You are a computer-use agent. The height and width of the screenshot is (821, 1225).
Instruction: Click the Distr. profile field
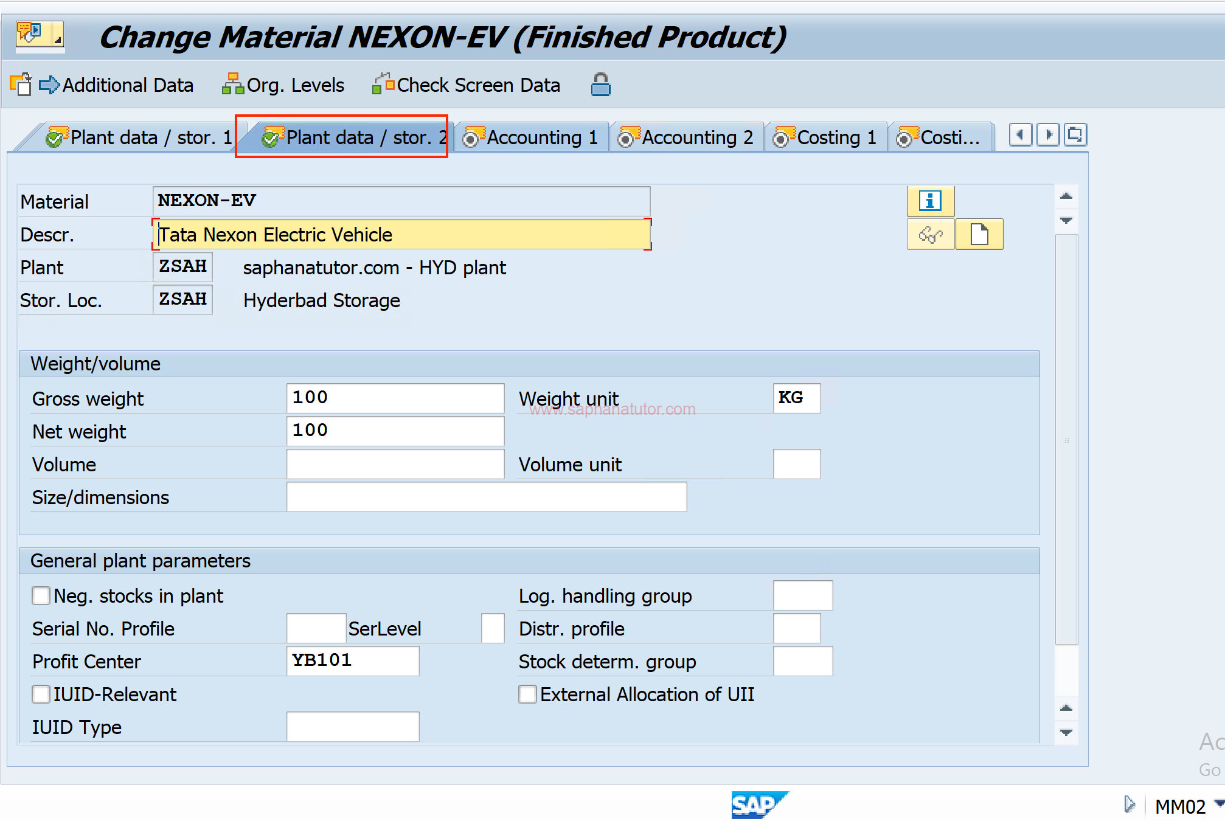[x=797, y=628]
